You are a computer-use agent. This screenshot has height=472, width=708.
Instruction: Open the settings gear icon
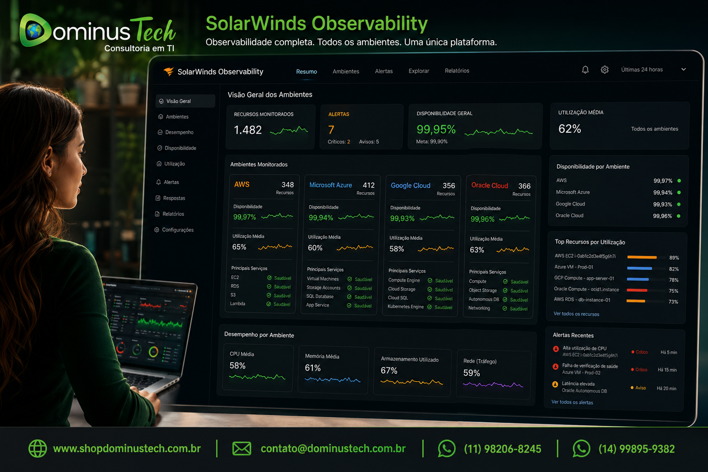point(605,70)
